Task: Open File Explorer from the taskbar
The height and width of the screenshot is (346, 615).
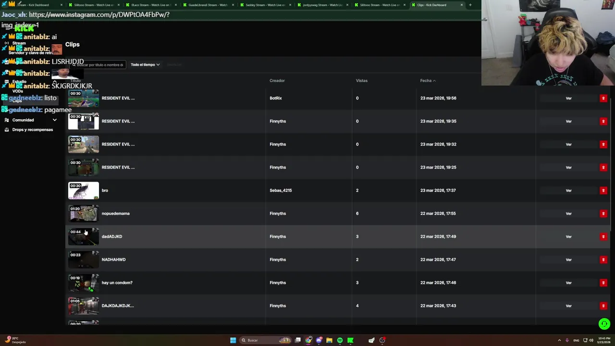Action: pos(329,340)
